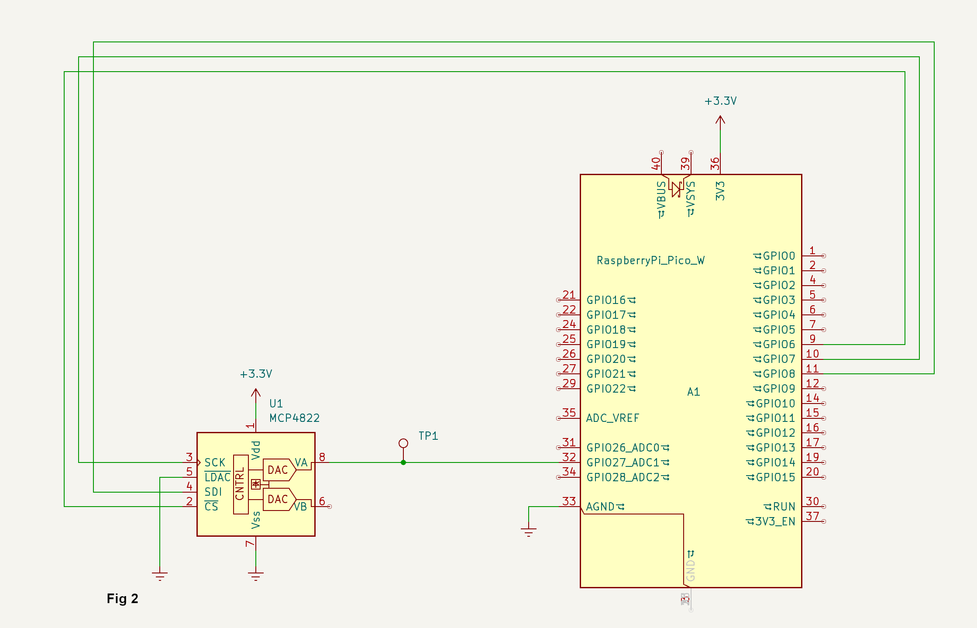Click the TP1 label text
Image resolution: width=977 pixels, height=628 pixels.
click(x=428, y=436)
